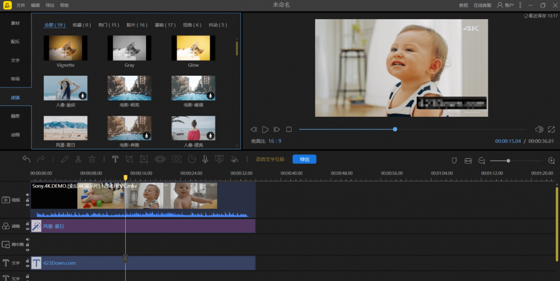Open the pencil edit tool

pos(65,159)
